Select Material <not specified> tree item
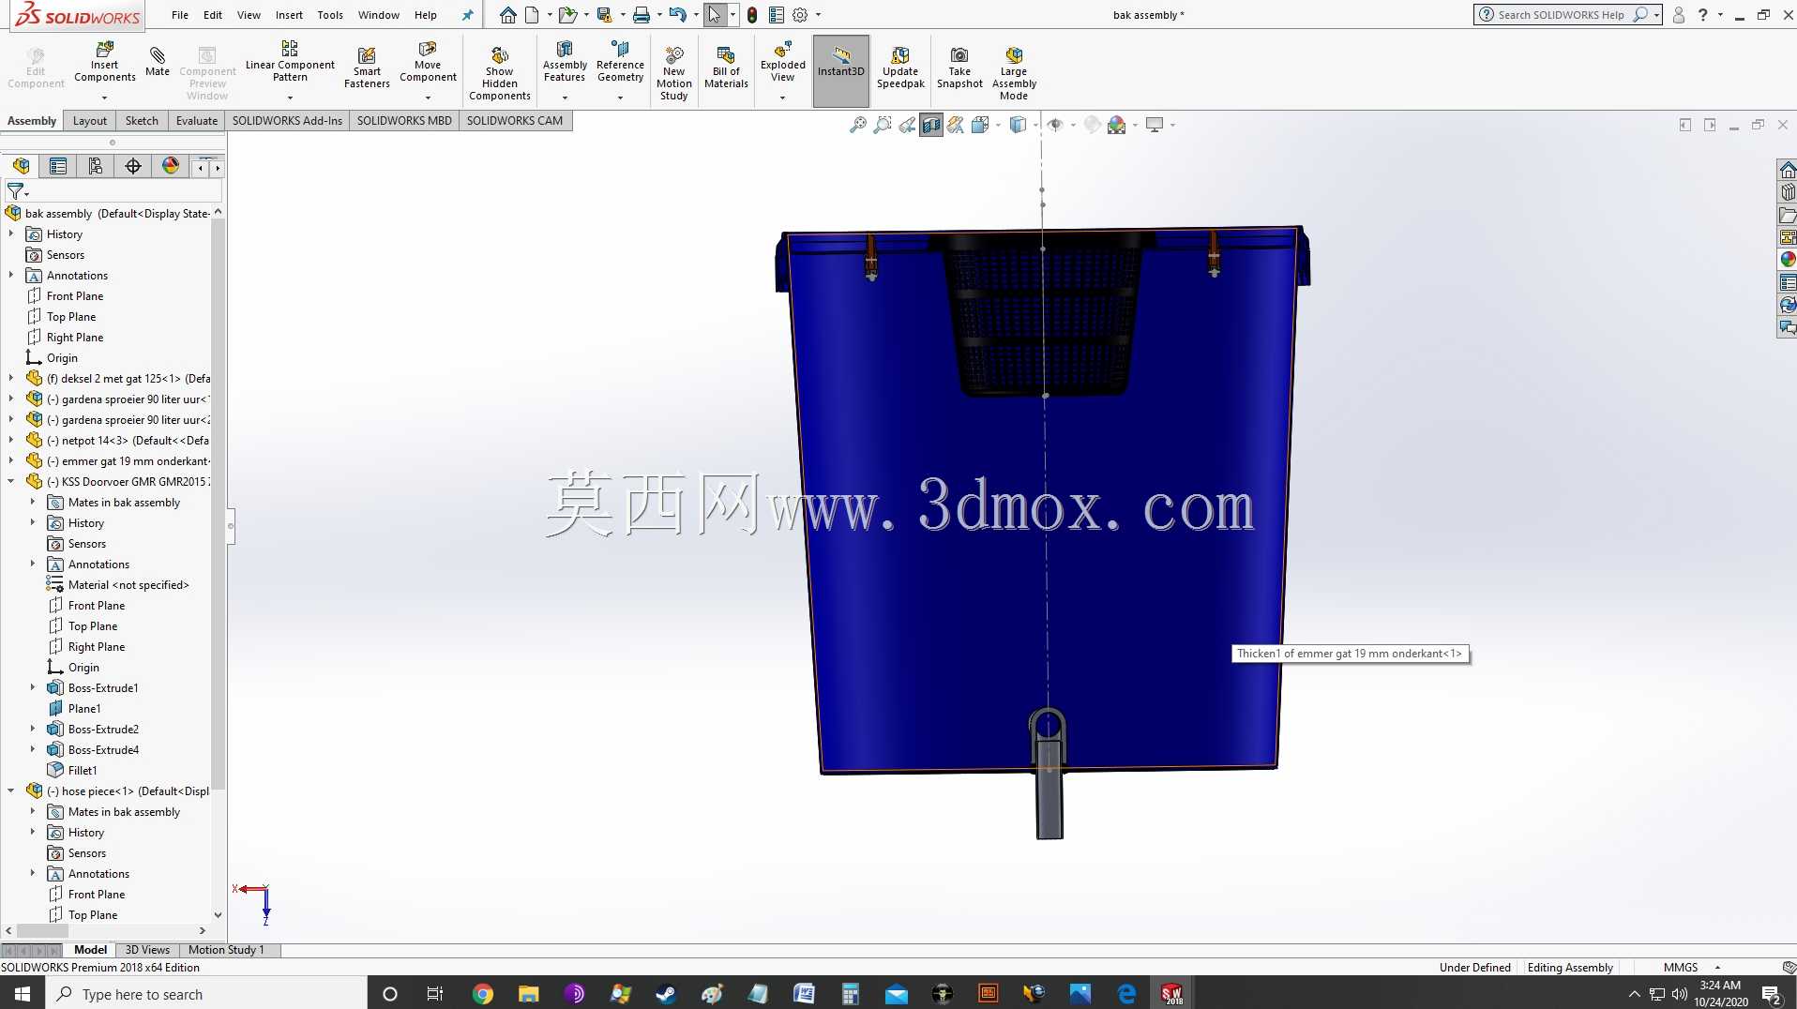The height and width of the screenshot is (1009, 1797). point(128,585)
